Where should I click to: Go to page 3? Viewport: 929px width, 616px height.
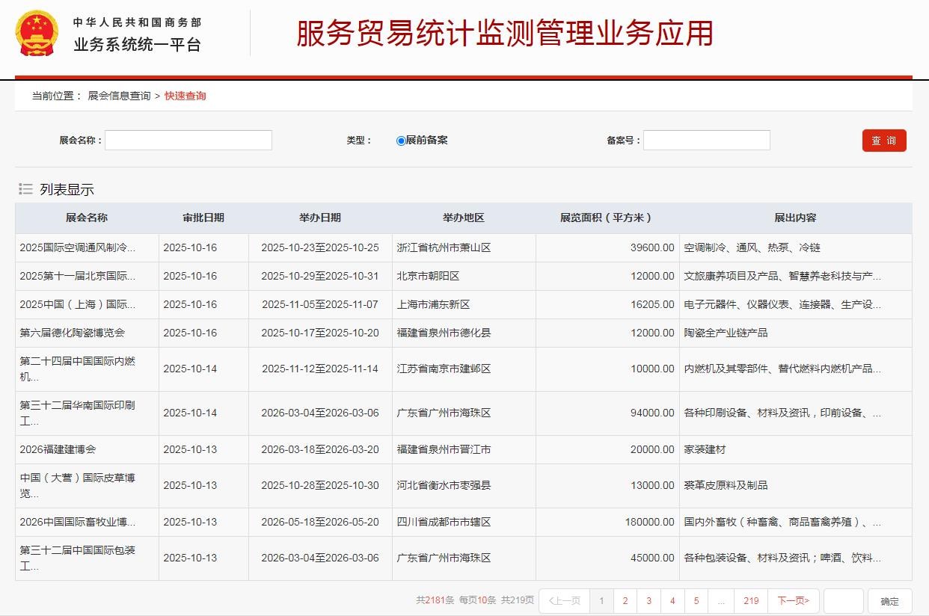tap(649, 601)
